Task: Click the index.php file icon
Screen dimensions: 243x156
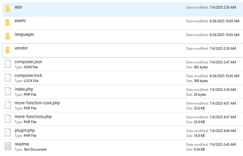Action: click(8, 91)
